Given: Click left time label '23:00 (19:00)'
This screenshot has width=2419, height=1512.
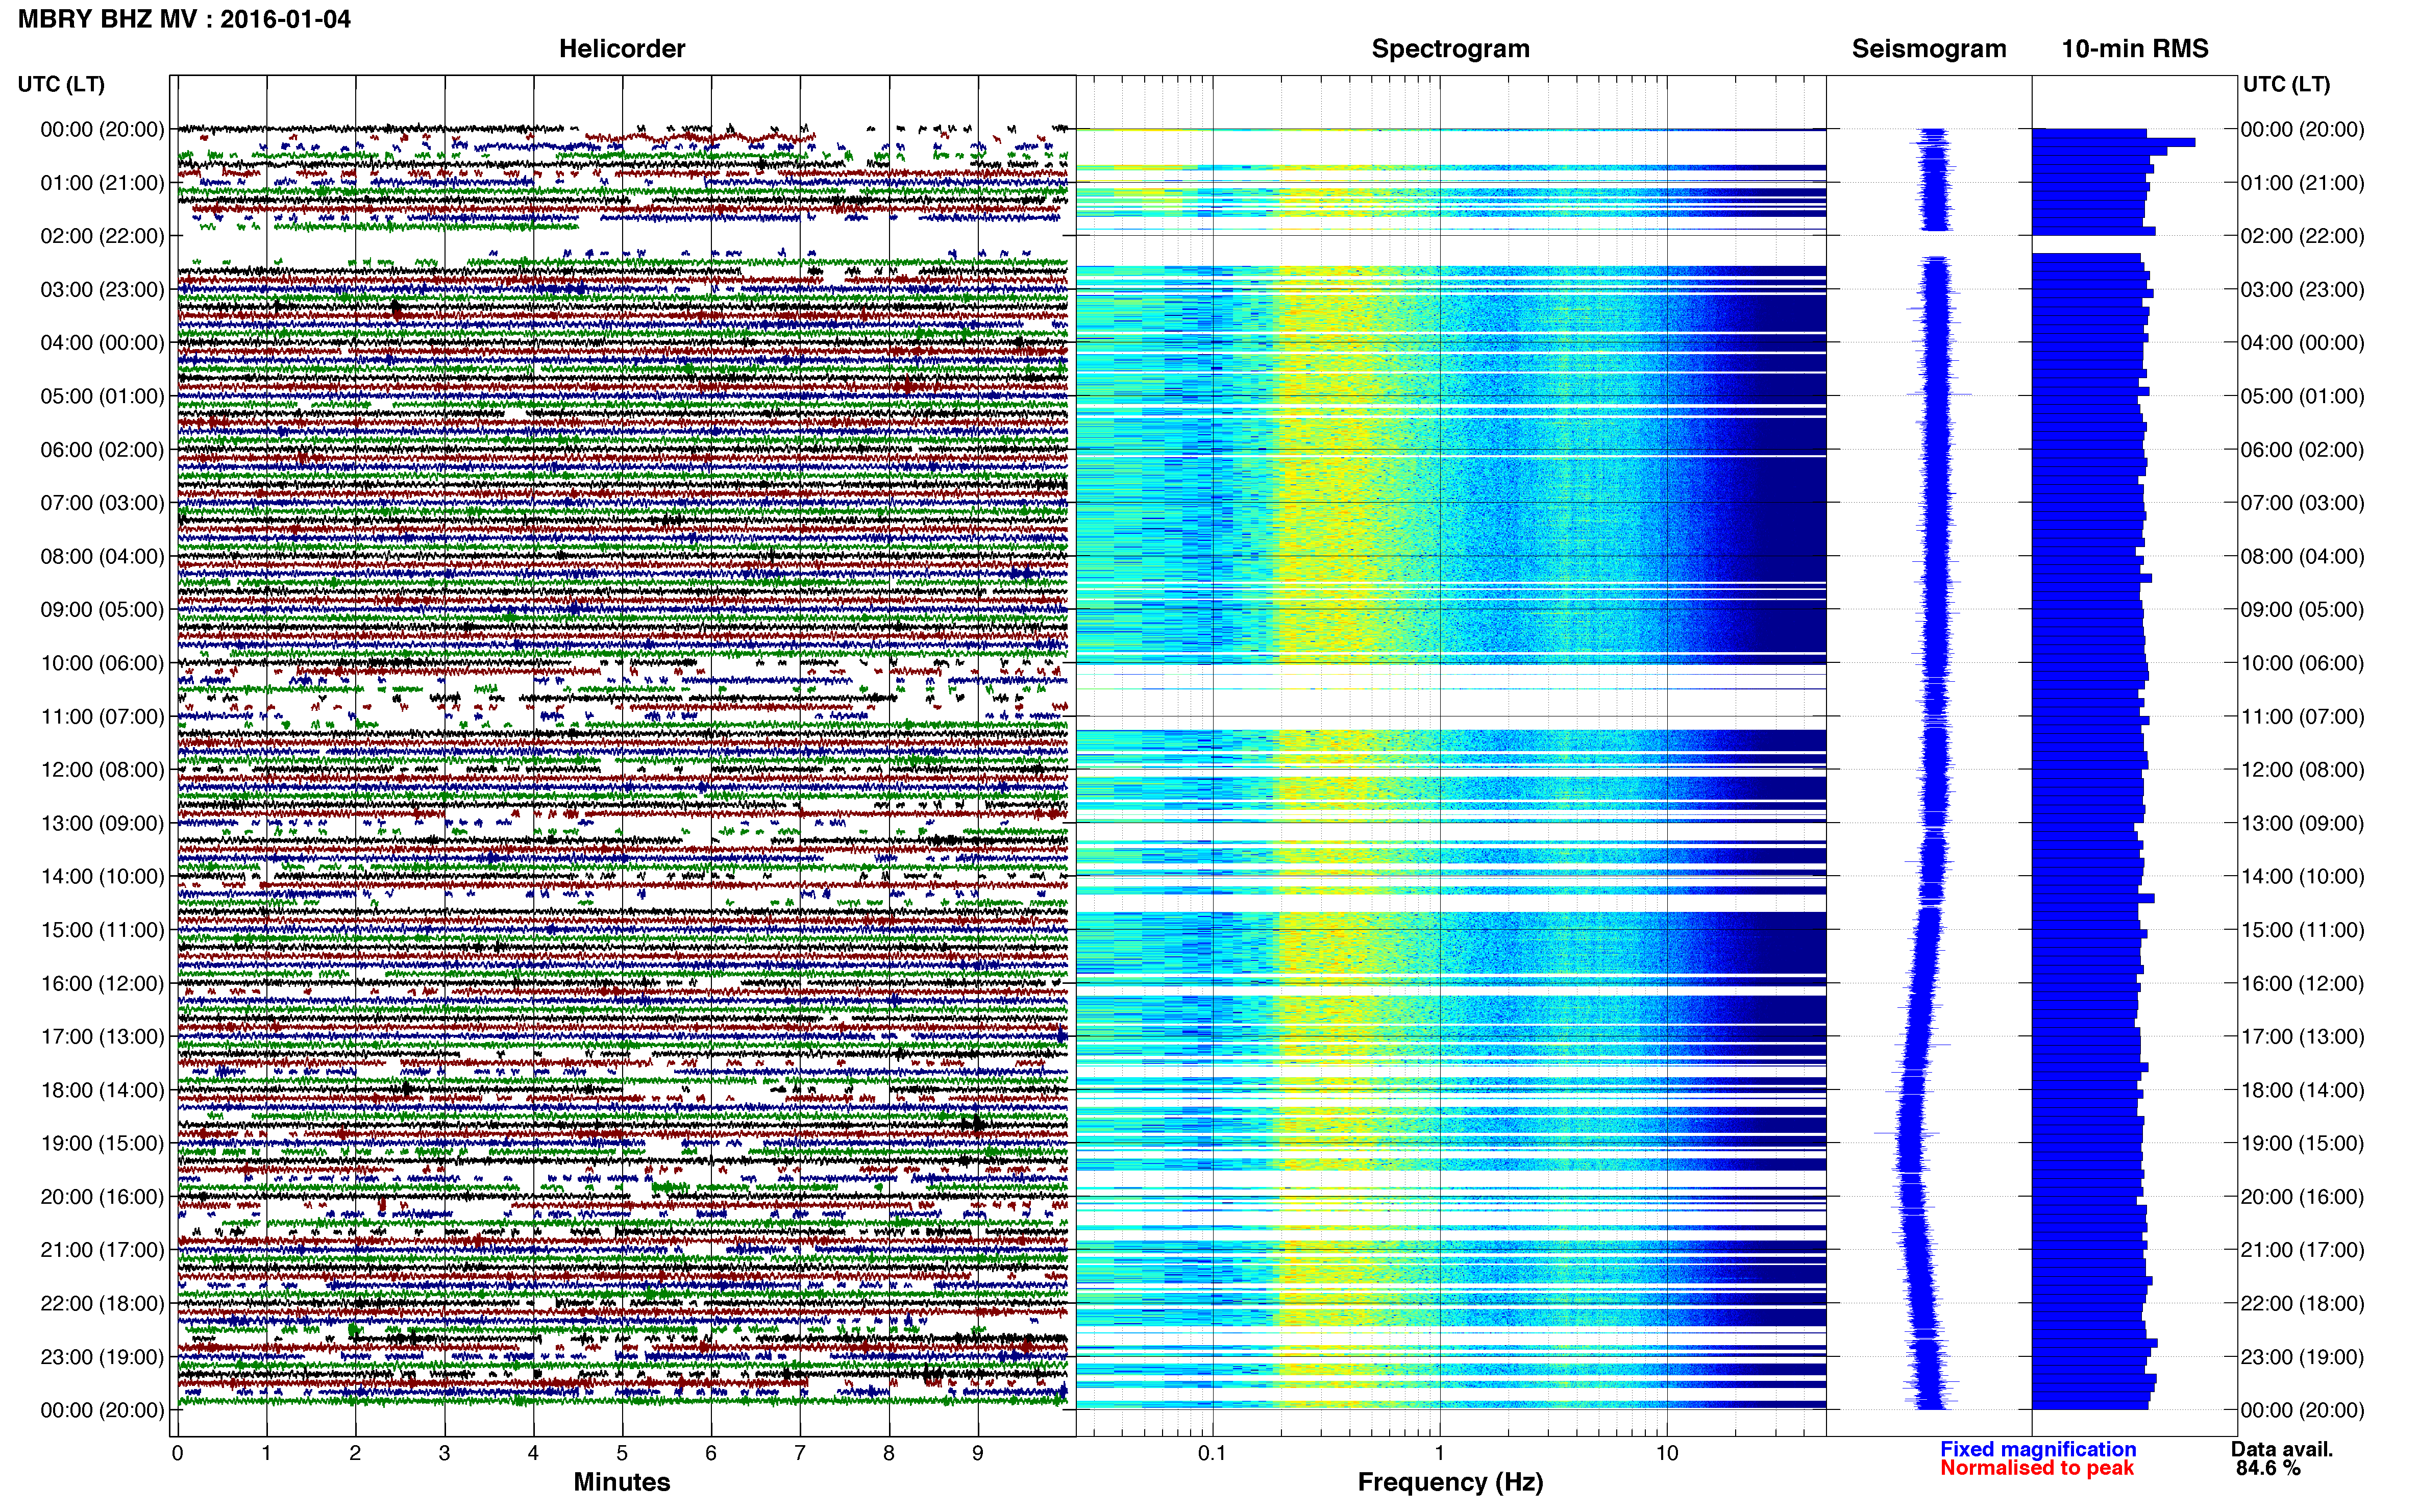Looking at the screenshot, I should click(x=102, y=1357).
